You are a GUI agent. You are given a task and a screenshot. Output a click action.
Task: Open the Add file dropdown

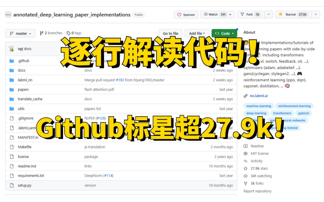(197, 33)
